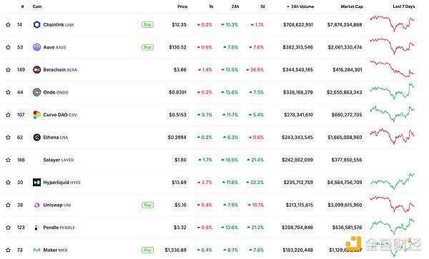Click the 7d column header
This screenshot has width=429, height=259.
pyautogui.click(x=262, y=6)
